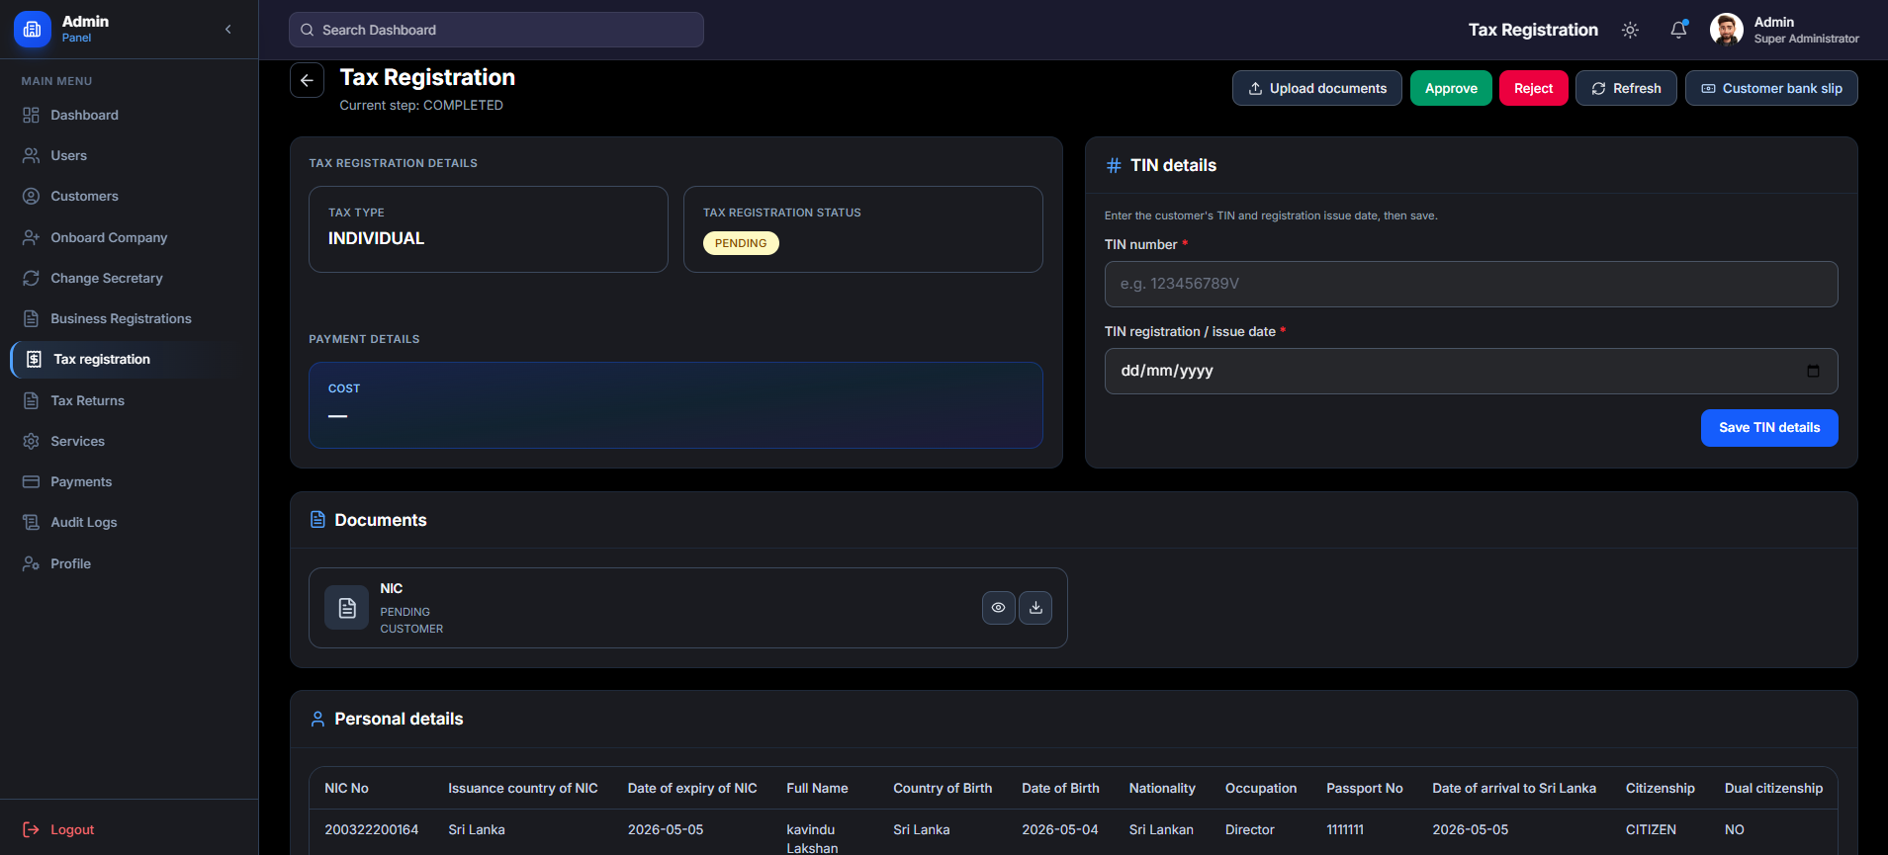Screen dimensions: 1888x855
Task: View the NIC document with eye icon
Action: click(998, 608)
